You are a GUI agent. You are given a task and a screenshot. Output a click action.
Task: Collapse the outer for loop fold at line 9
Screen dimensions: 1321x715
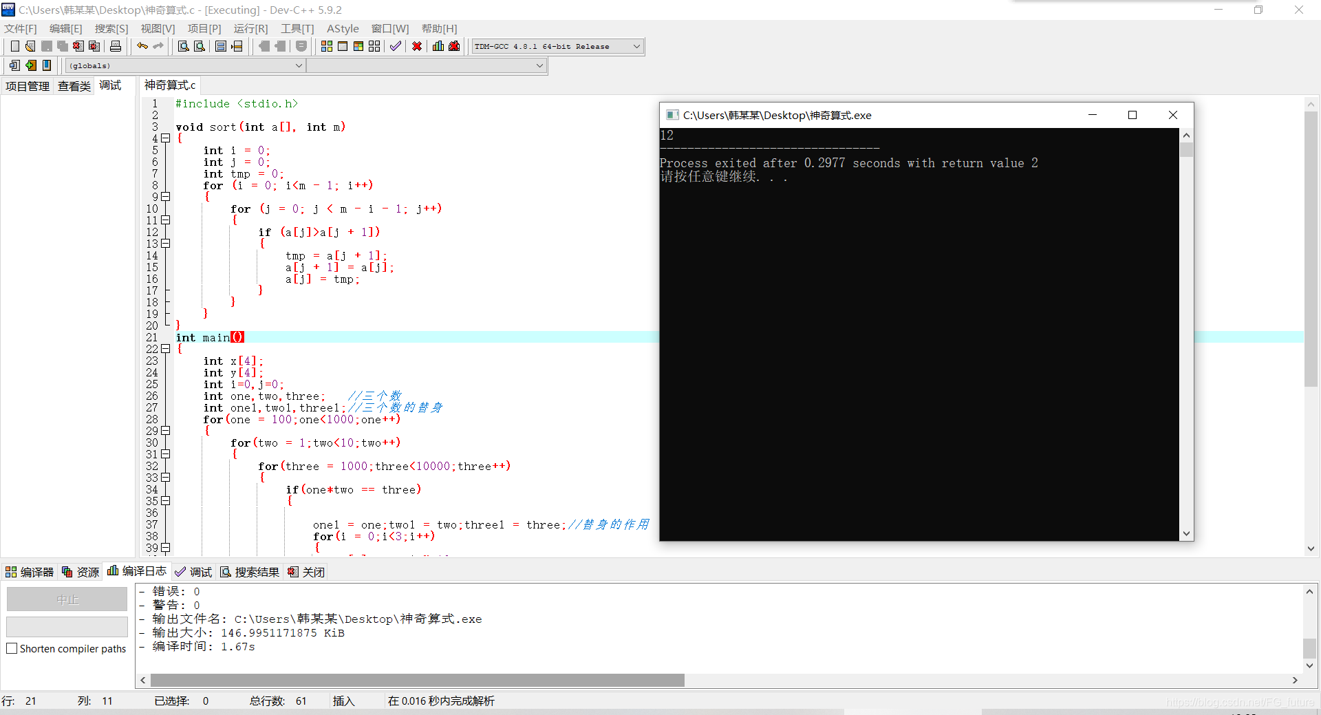pos(166,197)
